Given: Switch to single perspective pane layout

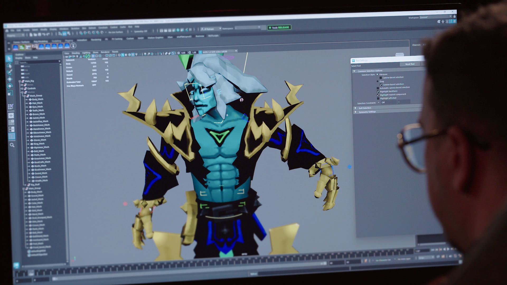Looking at the screenshot, I should [11, 116].
